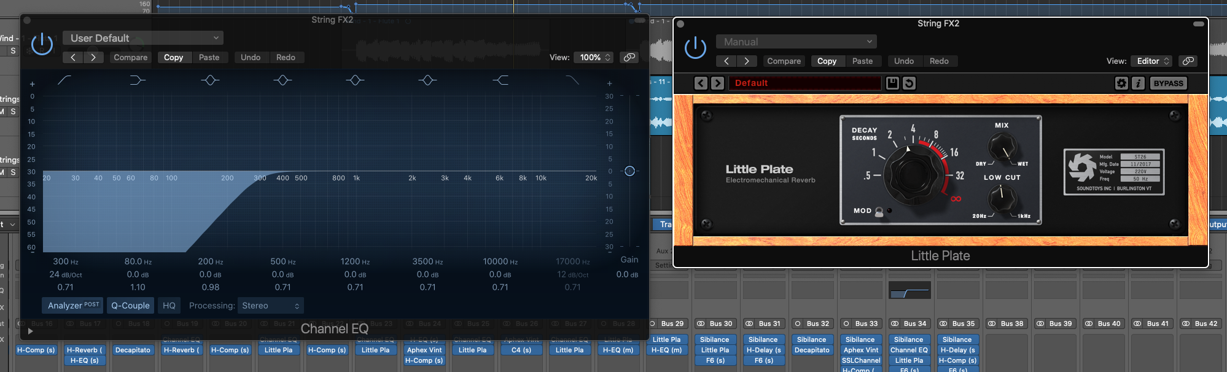Toggle the 1200 Hz parametric band icon
This screenshot has width=1227, height=372.
(x=355, y=80)
